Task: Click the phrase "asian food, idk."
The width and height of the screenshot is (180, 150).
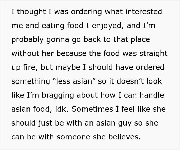Action: 40,109
